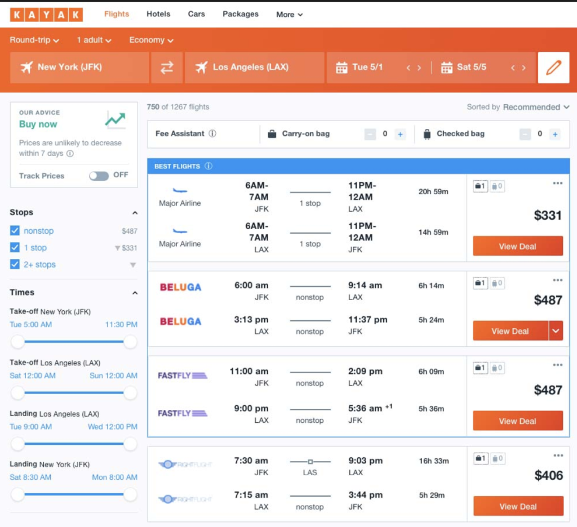Open three-dot menu for $331 flight

click(557, 184)
